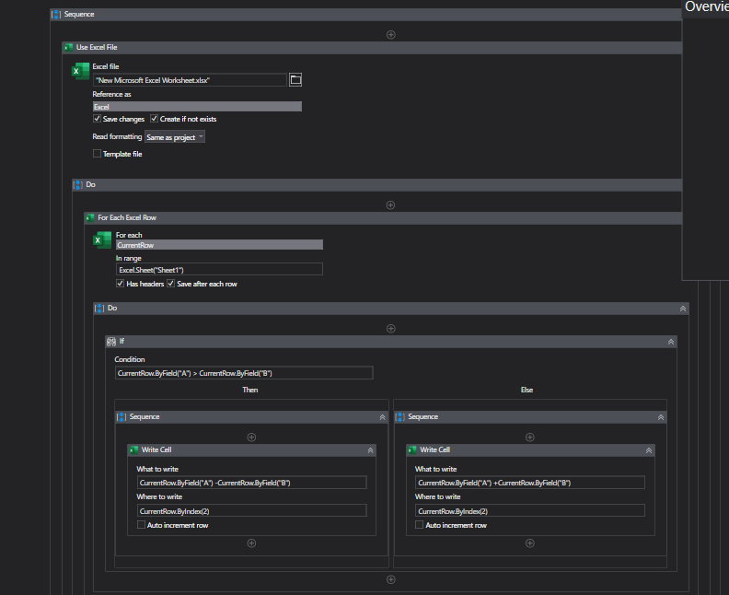Add activity below Then branch Write Cell
Image resolution: width=729 pixels, height=595 pixels.
tap(251, 543)
